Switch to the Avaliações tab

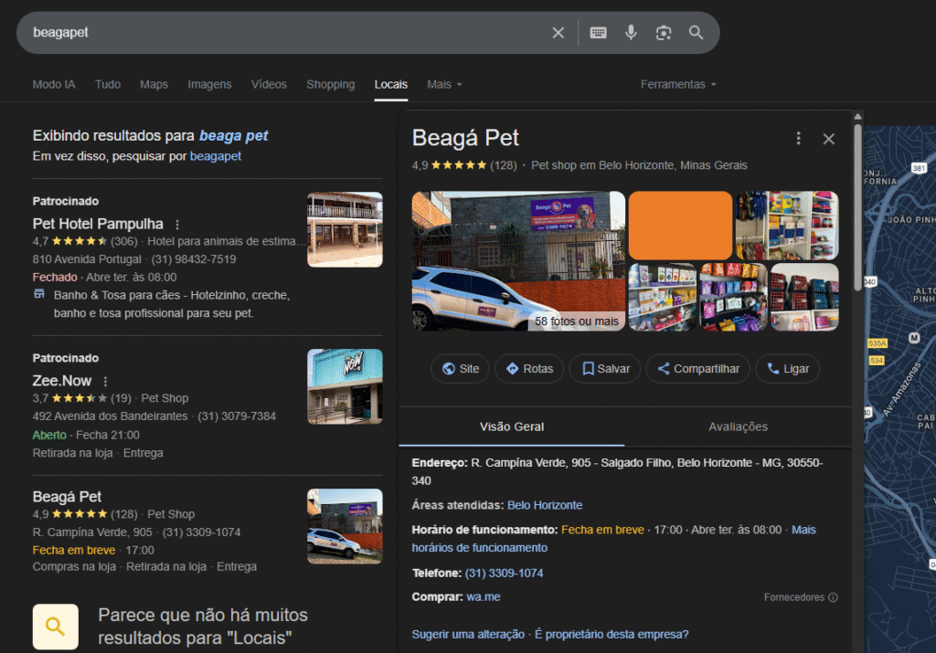pyautogui.click(x=738, y=427)
